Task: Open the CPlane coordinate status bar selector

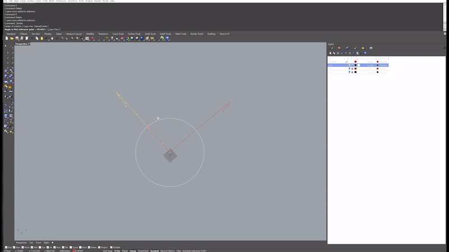Action: [x=7, y=251]
